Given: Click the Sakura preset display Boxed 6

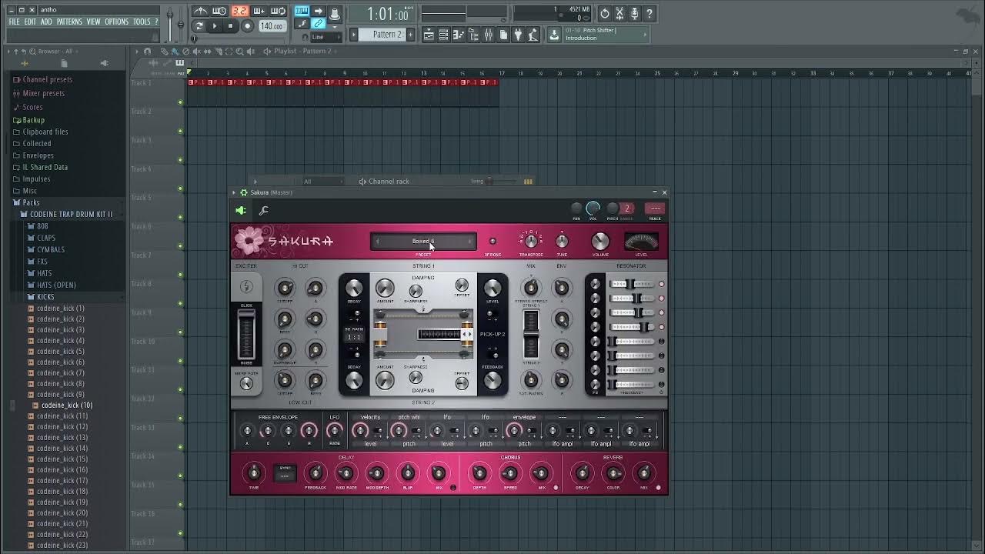Looking at the screenshot, I should (423, 241).
